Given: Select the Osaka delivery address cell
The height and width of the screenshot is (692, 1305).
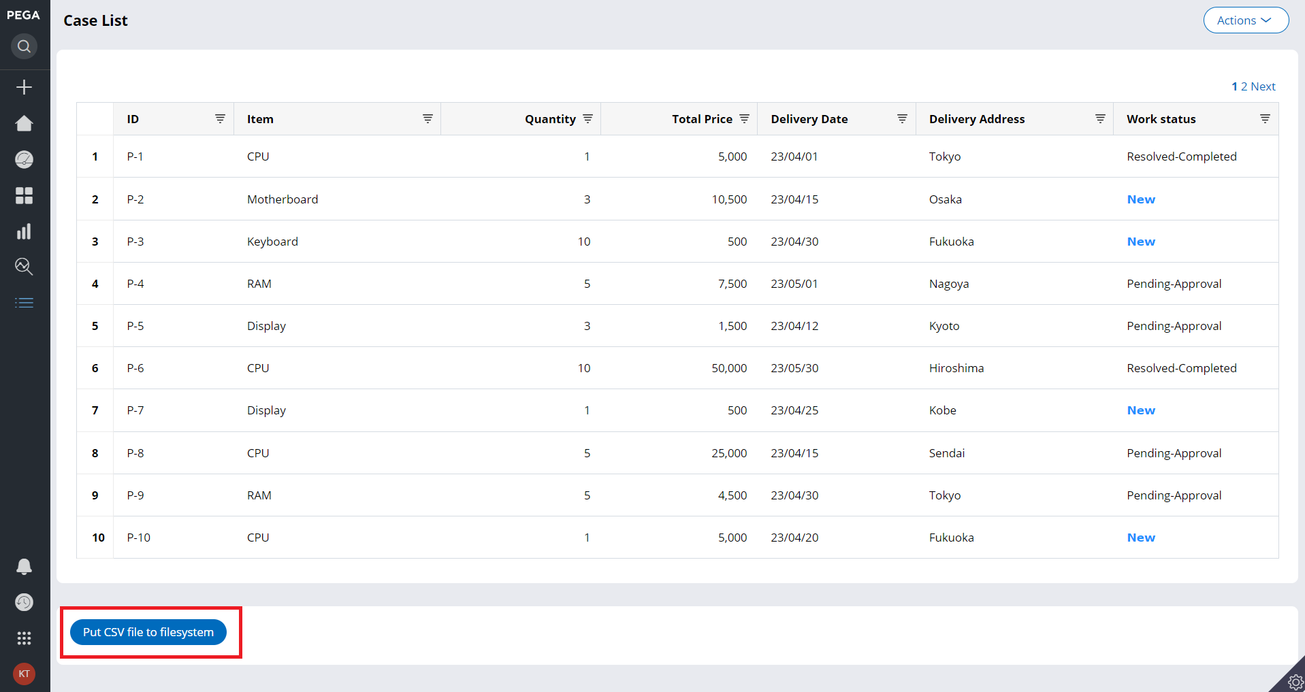Looking at the screenshot, I should [946, 199].
